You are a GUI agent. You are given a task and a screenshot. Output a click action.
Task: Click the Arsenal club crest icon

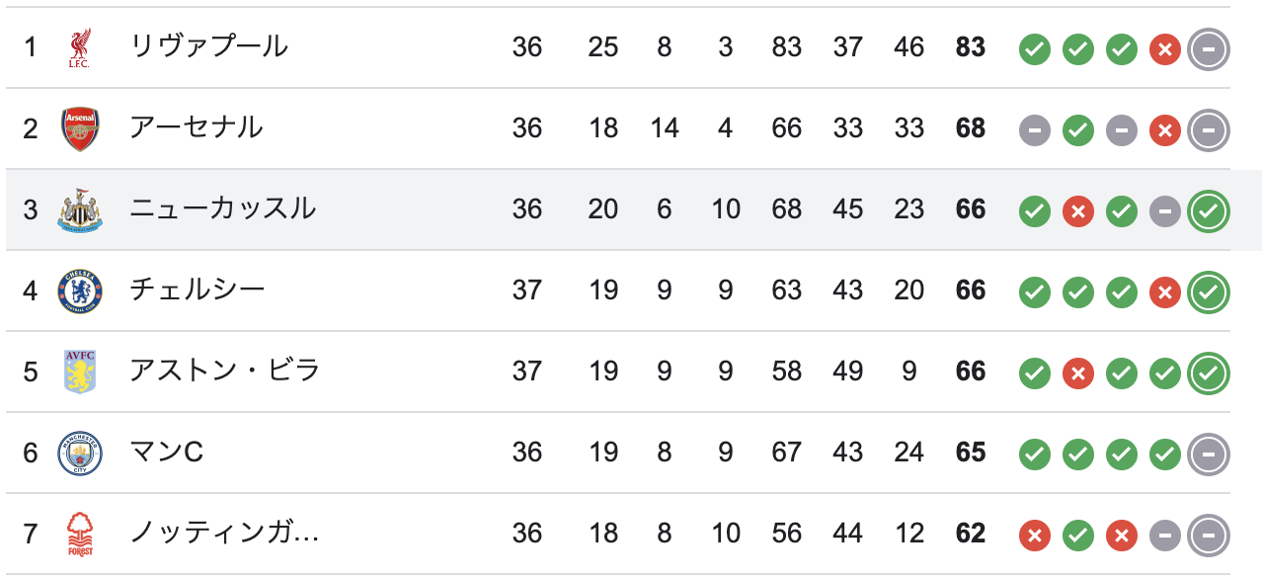(80, 128)
